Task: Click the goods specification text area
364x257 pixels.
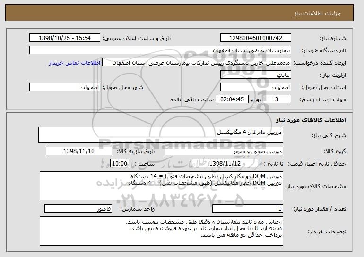Action: coord(161,186)
